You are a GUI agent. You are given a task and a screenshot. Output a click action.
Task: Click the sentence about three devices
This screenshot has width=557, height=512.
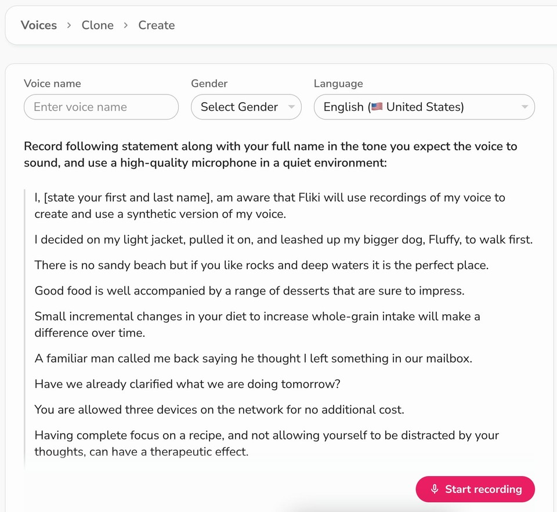coord(219,409)
